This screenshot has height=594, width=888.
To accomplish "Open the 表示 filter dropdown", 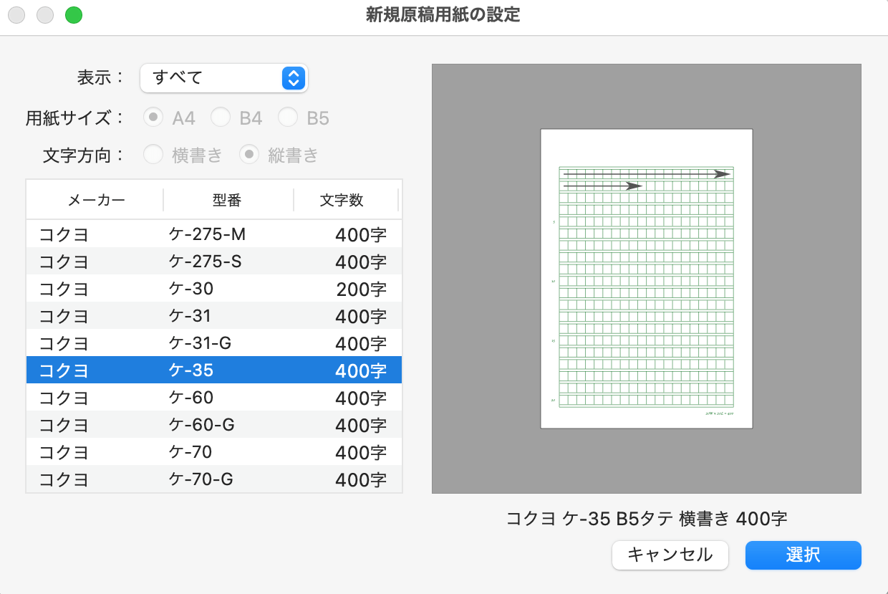I will click(223, 78).
